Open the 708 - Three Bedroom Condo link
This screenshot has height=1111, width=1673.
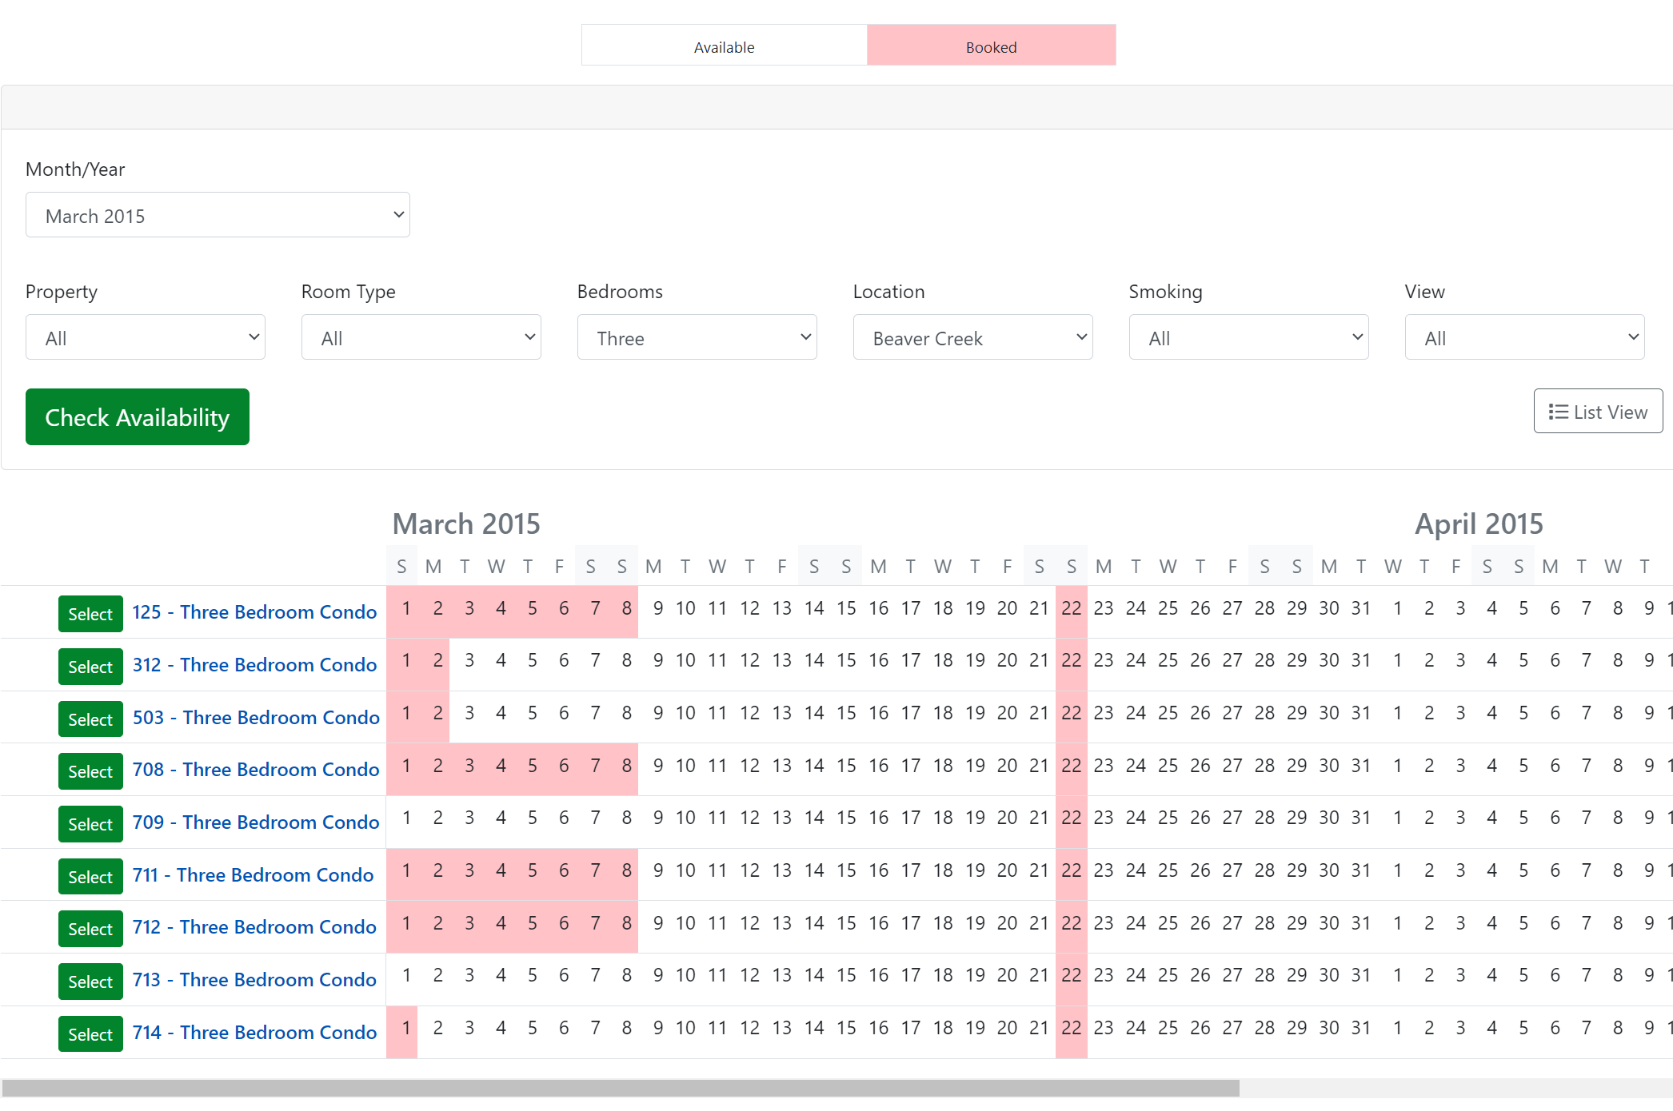[256, 770]
